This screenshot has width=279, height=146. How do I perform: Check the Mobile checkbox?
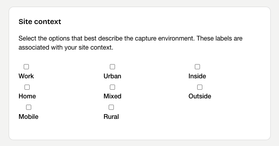click(28, 107)
